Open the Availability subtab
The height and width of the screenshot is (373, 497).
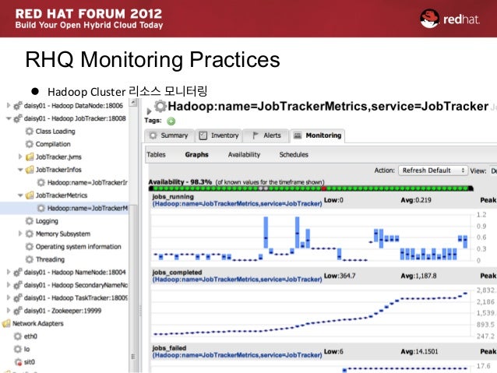[x=244, y=155]
